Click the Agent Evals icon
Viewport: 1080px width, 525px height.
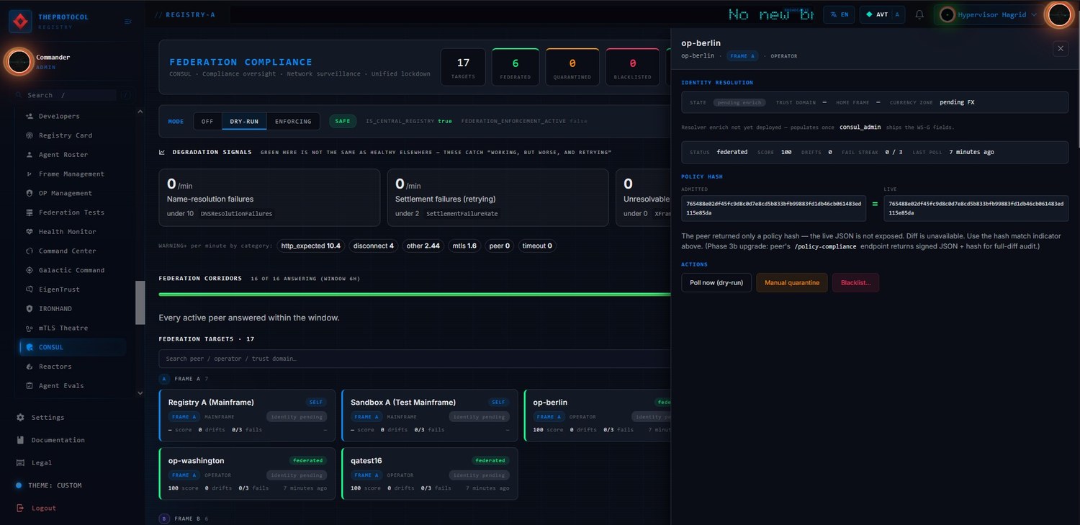(x=30, y=386)
